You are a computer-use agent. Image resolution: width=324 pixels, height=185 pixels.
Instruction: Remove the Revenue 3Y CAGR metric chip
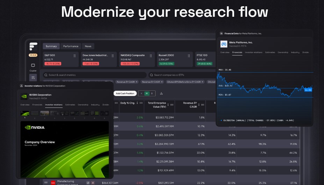[137, 82]
